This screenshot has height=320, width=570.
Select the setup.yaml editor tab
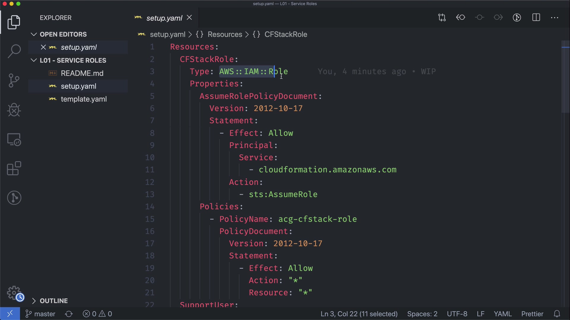click(164, 18)
